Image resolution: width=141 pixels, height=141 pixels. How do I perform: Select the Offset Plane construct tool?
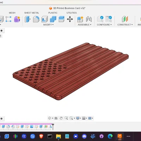(125, 19)
